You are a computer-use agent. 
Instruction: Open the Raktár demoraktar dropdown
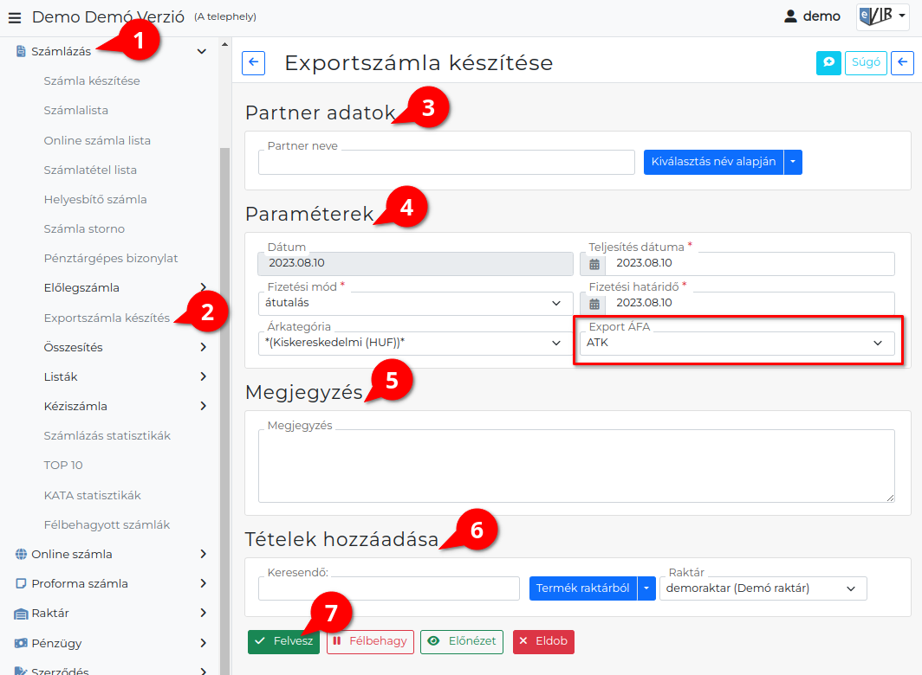click(763, 588)
